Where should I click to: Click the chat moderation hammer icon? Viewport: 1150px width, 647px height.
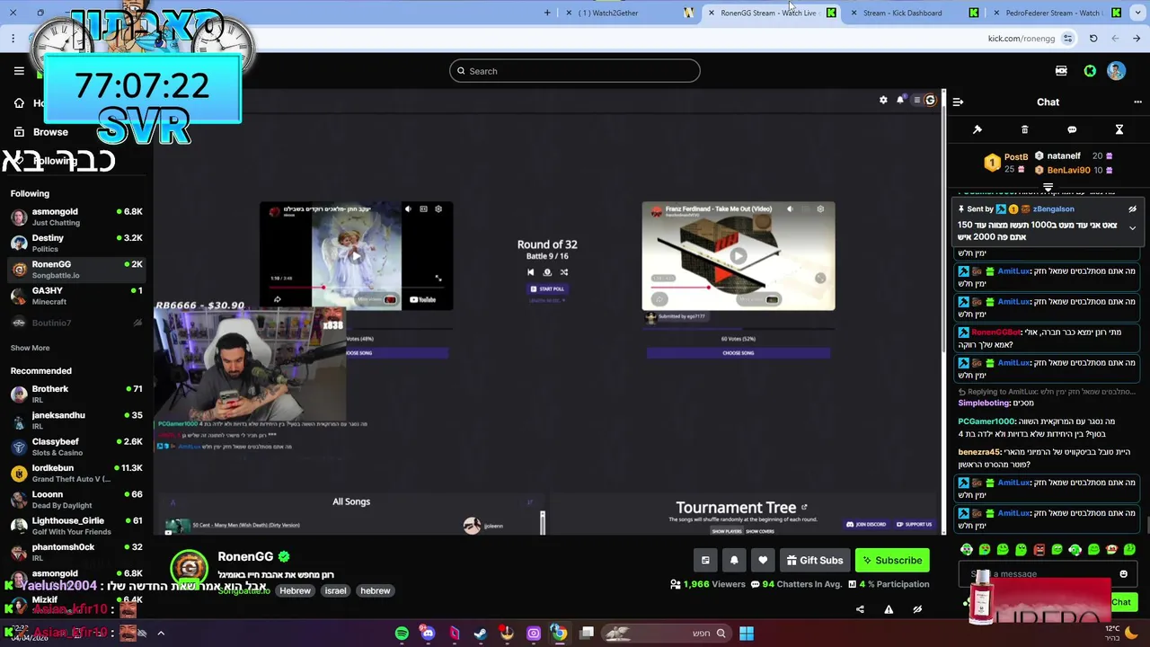(977, 130)
